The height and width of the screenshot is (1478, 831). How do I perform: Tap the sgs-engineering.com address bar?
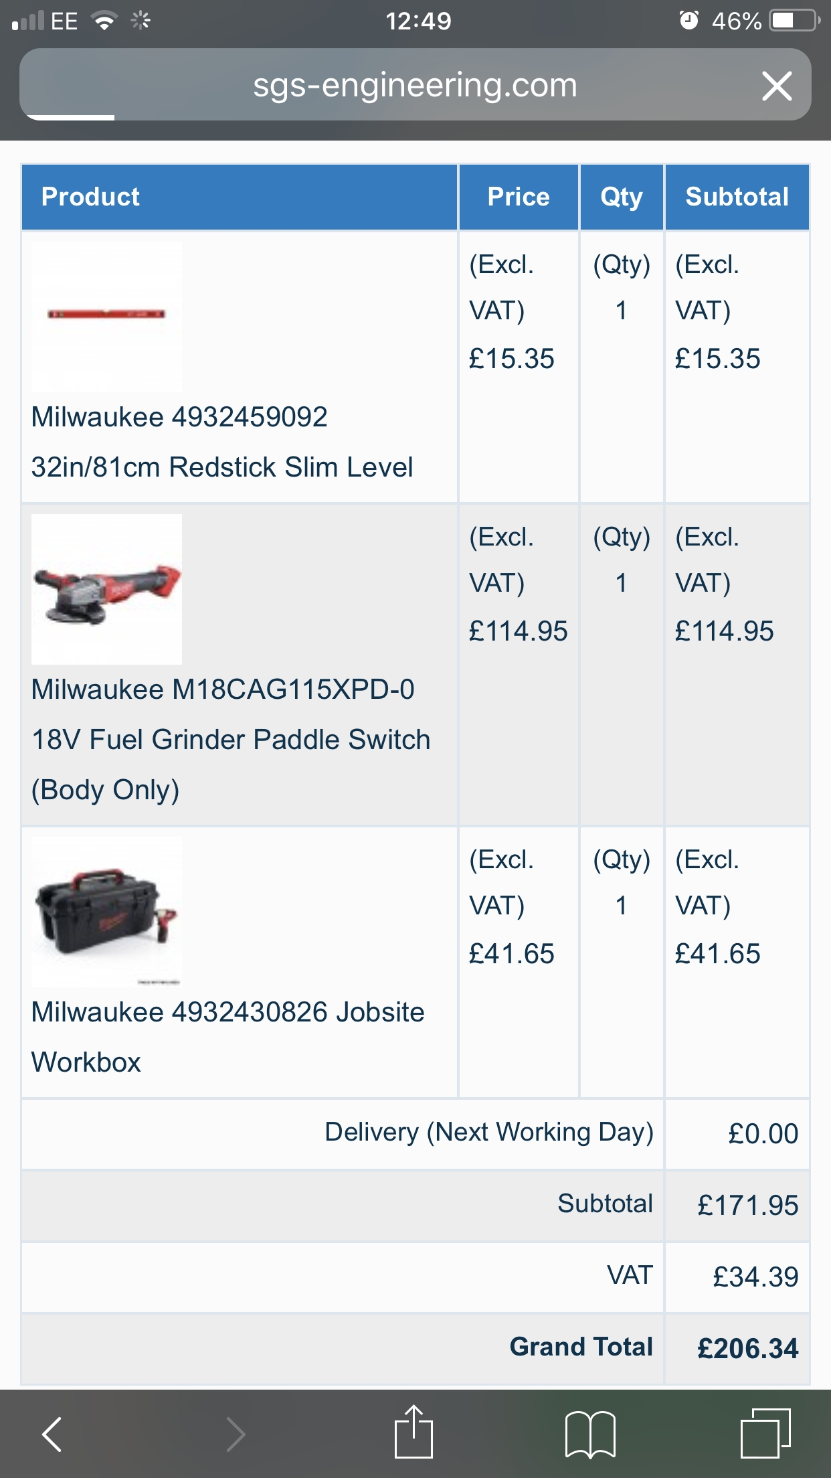(413, 85)
